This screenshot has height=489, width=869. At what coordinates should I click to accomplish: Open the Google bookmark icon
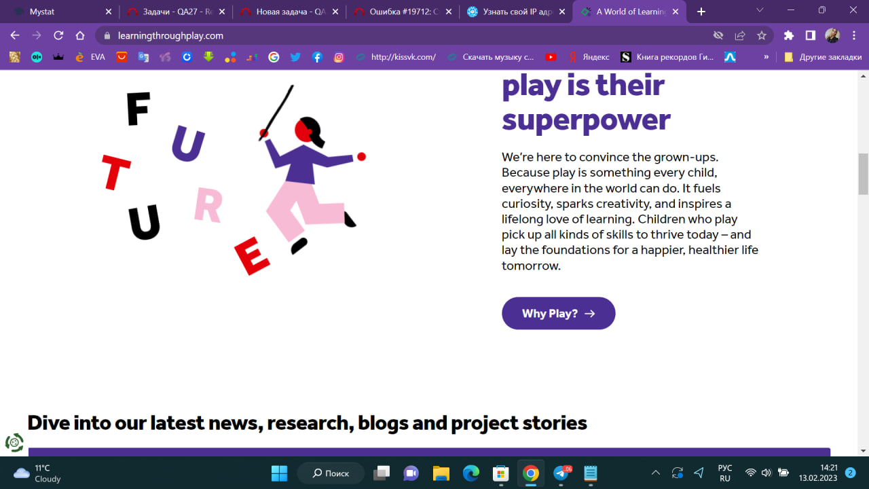point(274,57)
